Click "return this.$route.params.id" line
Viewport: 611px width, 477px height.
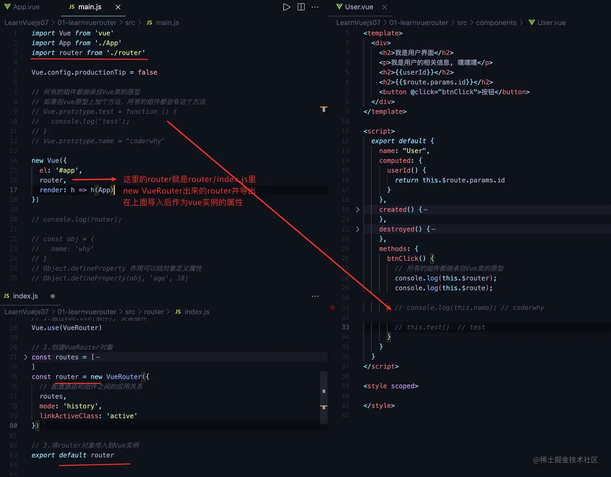point(450,180)
